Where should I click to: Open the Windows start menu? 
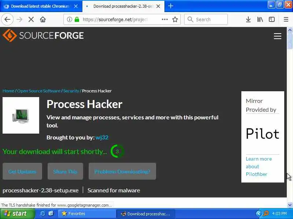17,214
